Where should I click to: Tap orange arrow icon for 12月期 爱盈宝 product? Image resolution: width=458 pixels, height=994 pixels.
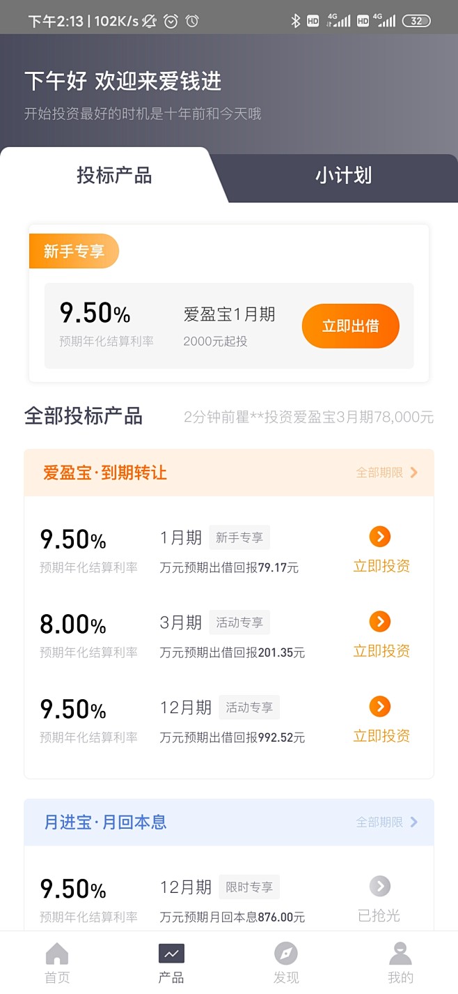tap(379, 706)
